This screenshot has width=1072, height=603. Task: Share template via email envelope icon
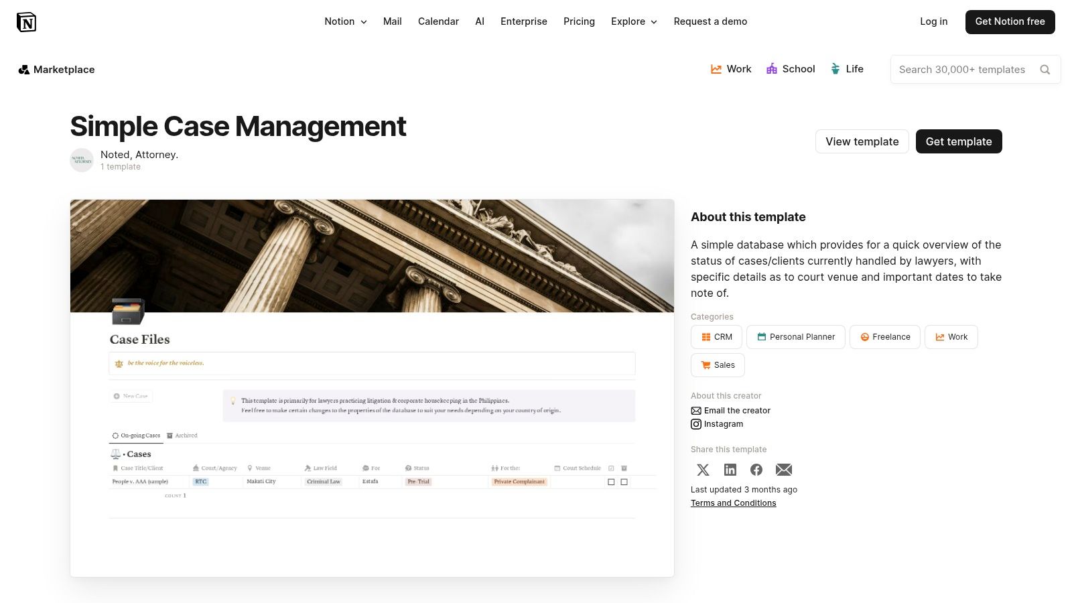tap(783, 470)
